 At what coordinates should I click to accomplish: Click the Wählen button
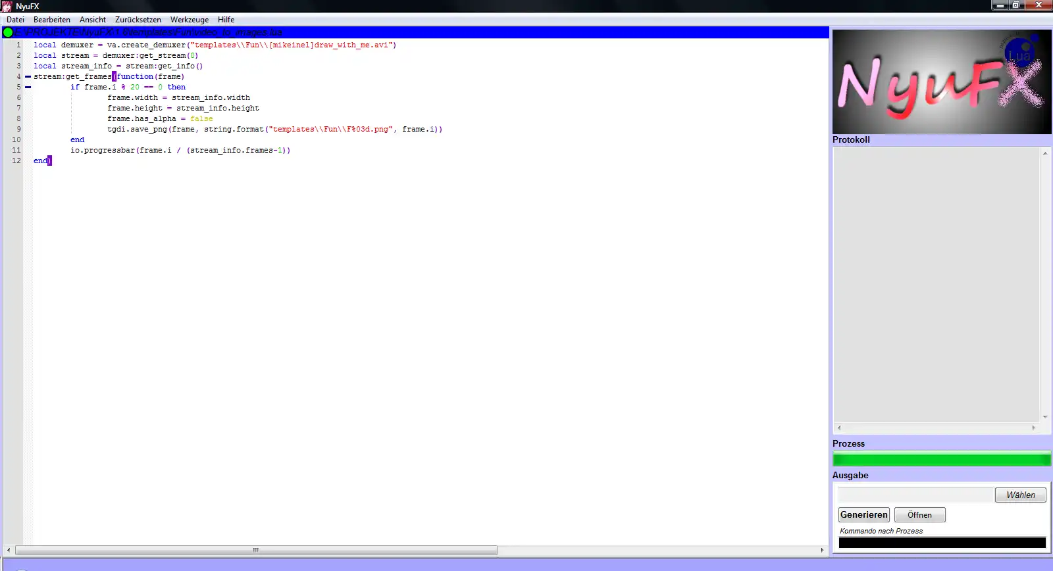[x=1021, y=495]
